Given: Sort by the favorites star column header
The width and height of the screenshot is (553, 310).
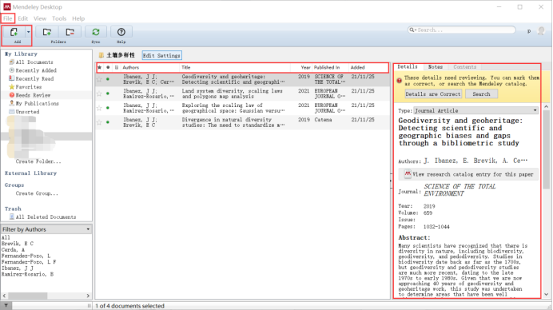Looking at the screenshot, I should [x=99, y=67].
